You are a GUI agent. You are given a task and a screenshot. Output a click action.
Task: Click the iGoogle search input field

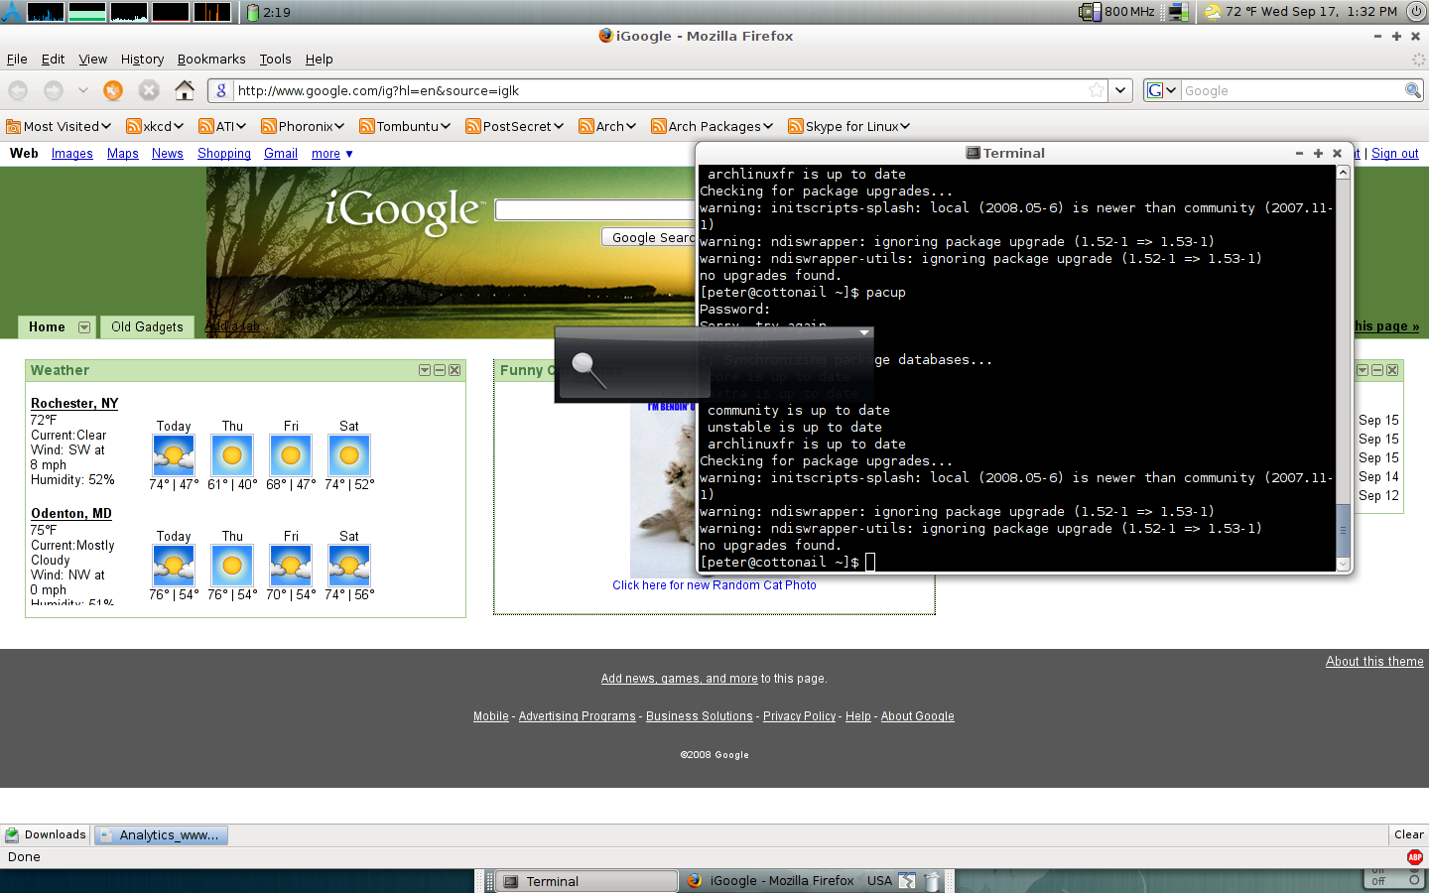coord(593,209)
